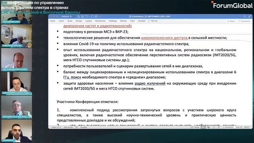The height and width of the screenshot is (143, 254).
Task: Click the proofing icon in status bar
Action: [77, 128]
